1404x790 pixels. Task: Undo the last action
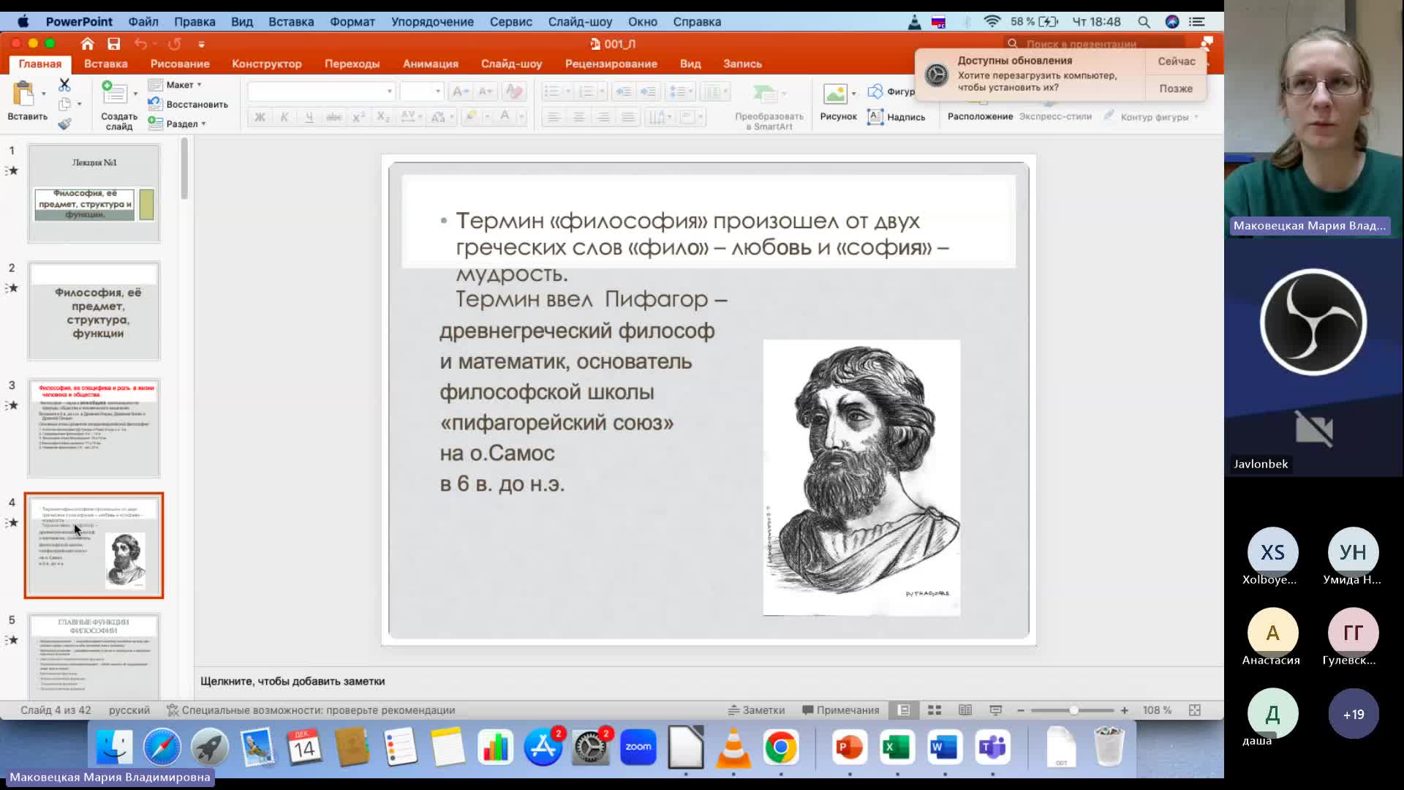coord(140,43)
